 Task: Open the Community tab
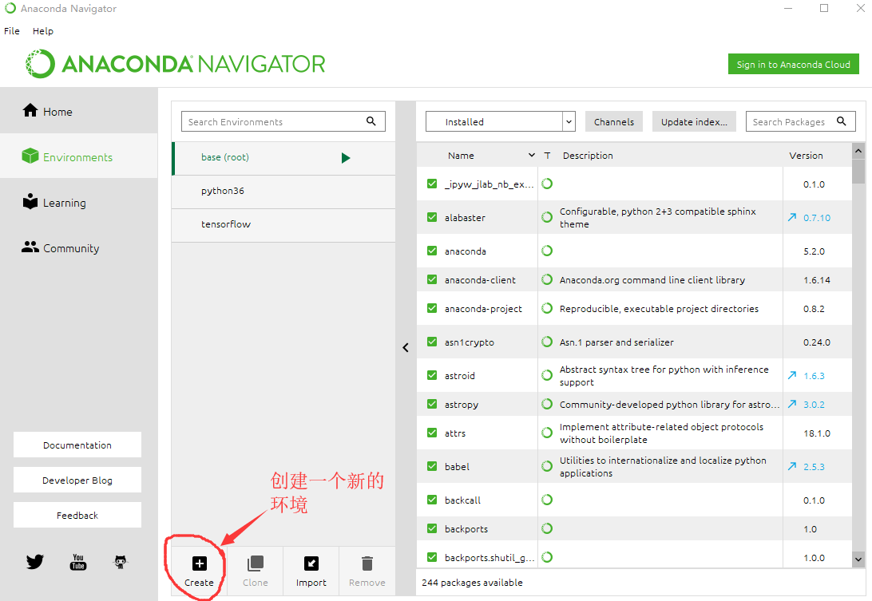click(x=78, y=248)
